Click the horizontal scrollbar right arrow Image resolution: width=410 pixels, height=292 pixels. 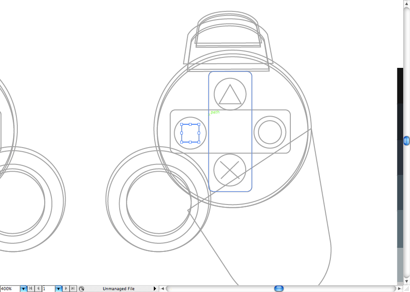(x=399, y=289)
